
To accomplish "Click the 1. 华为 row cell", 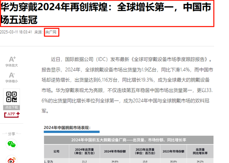I will (x=57, y=161).
